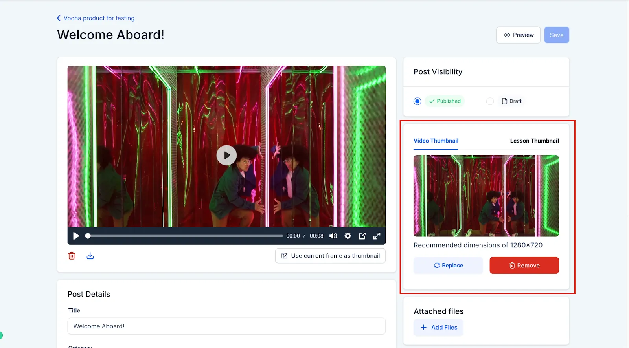
Task: Click the large center play button on the video
Action: 226,155
